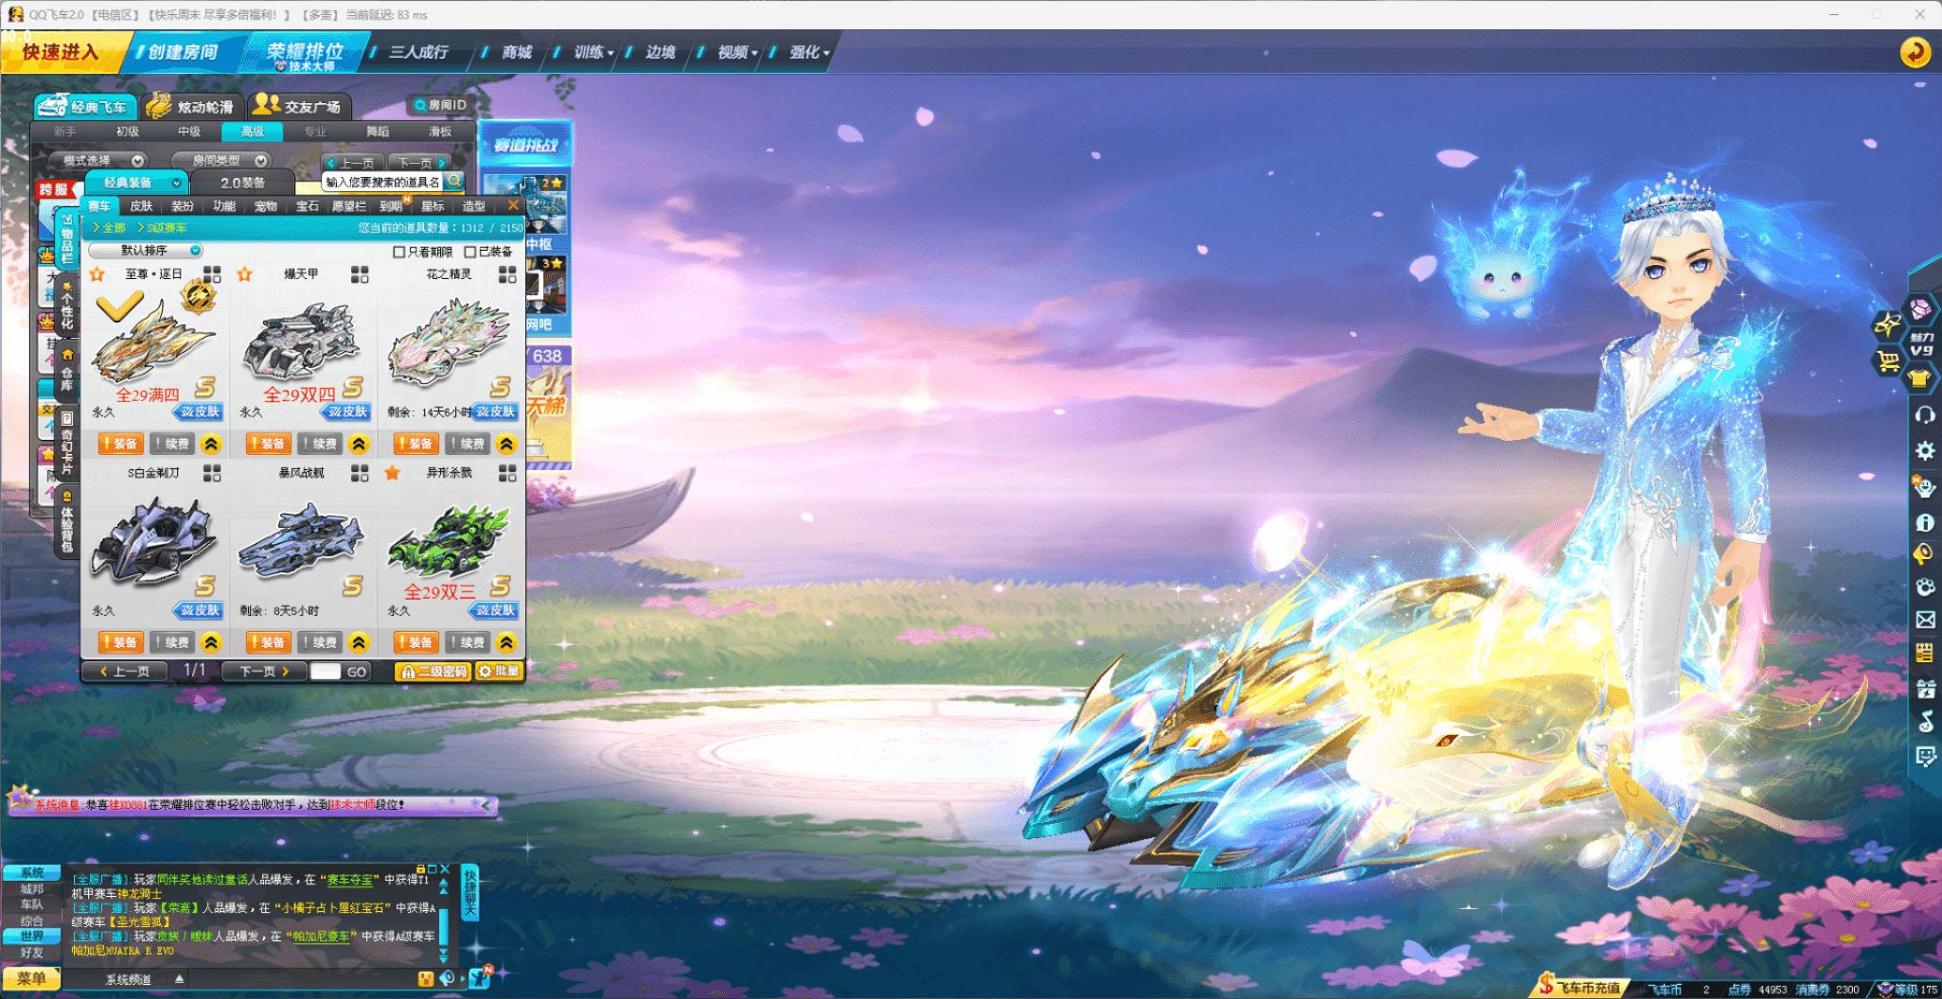Screen dimensions: 1942x999
Task: Enable the 只看期限 checkbox
Action: pos(399,252)
